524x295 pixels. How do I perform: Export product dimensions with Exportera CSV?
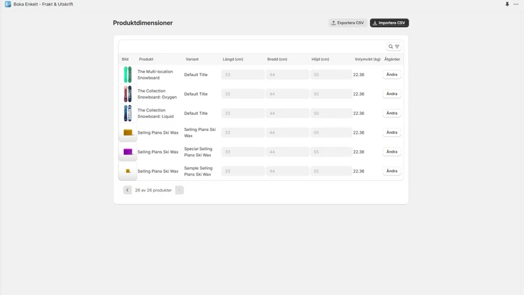(x=348, y=23)
